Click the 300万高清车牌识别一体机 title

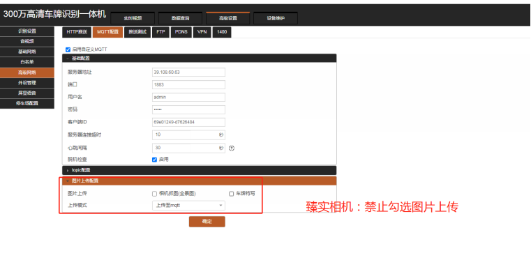(54, 14)
